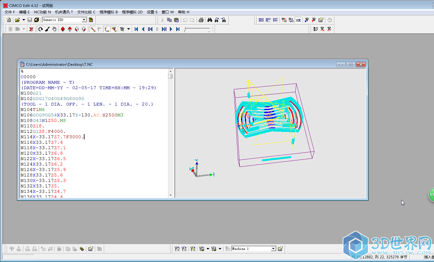The height and width of the screenshot is (262, 434).
Task: Select the zoom tool in backplot toolbar
Action: click(x=47, y=29)
